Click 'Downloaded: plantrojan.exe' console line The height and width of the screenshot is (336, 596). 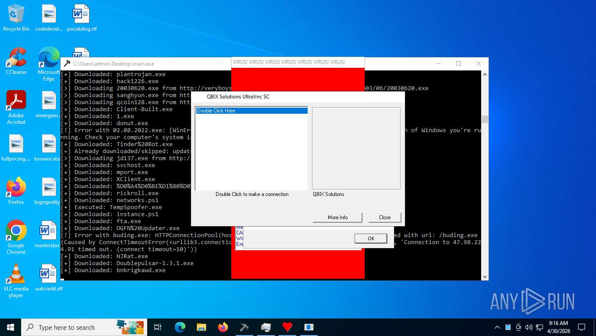113,74
